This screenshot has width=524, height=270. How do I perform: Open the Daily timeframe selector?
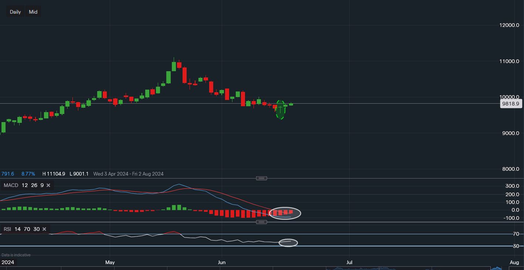click(x=15, y=12)
